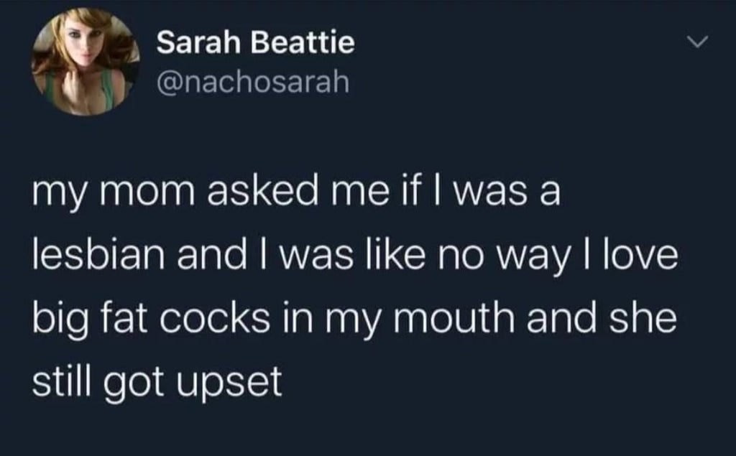Open the Sarah Beattie display name link
The image size is (736, 456).
tap(255, 45)
